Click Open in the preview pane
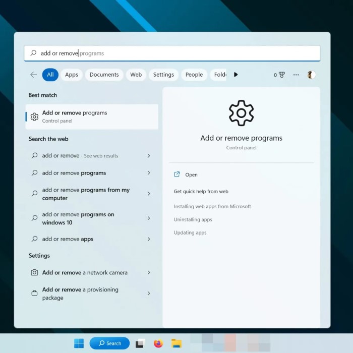The image size is (353, 353). coord(191,175)
